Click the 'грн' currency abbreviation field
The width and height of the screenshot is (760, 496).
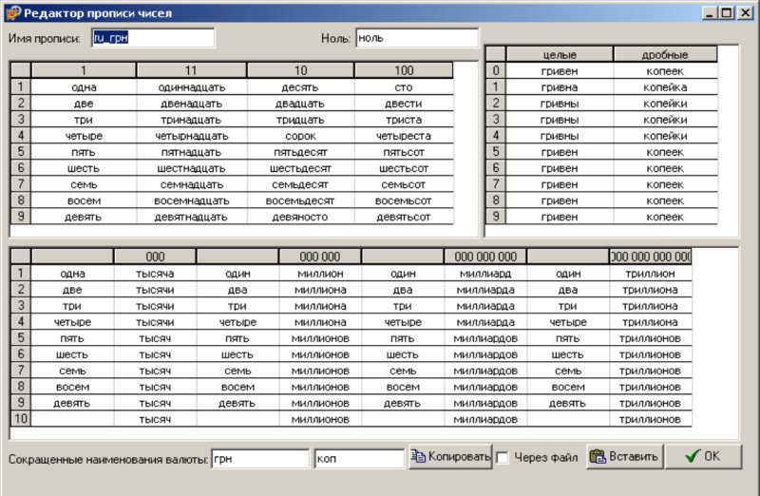(x=260, y=458)
